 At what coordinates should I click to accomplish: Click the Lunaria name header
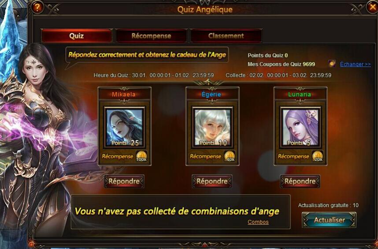click(300, 94)
